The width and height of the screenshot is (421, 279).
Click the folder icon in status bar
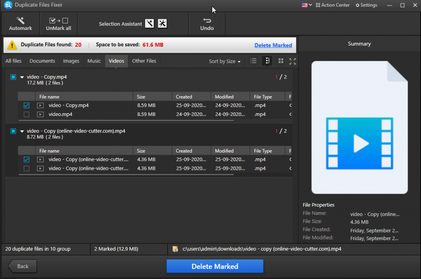pos(175,249)
